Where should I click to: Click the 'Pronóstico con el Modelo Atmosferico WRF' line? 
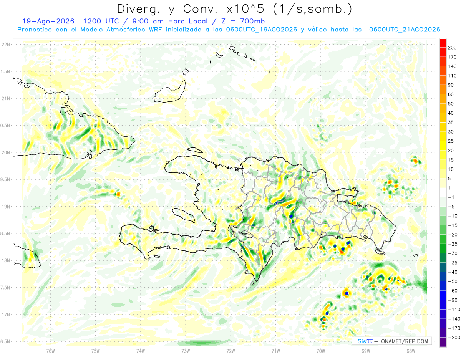tap(90, 30)
